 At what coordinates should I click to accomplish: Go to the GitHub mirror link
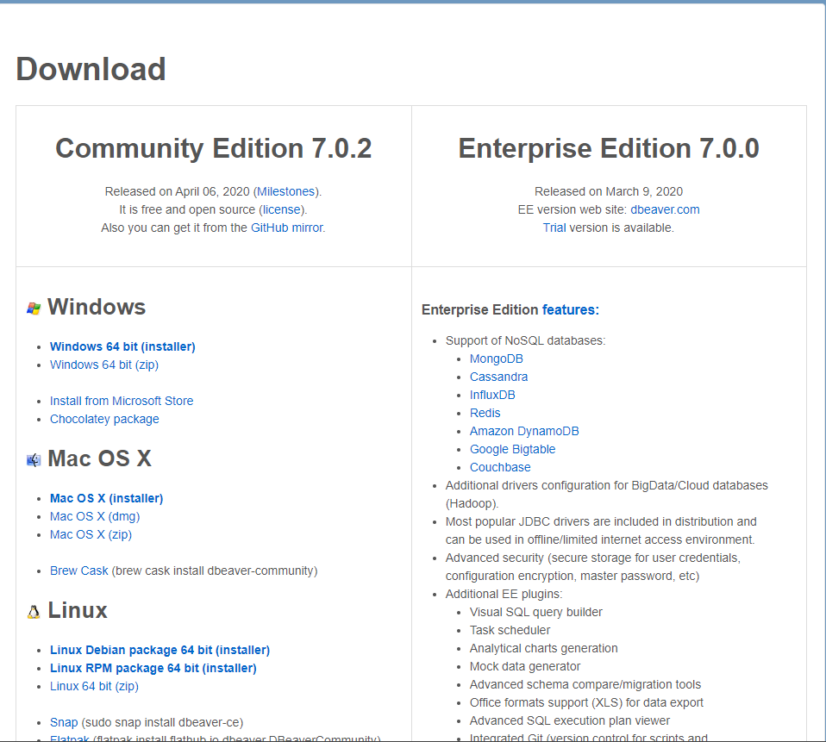click(x=287, y=228)
